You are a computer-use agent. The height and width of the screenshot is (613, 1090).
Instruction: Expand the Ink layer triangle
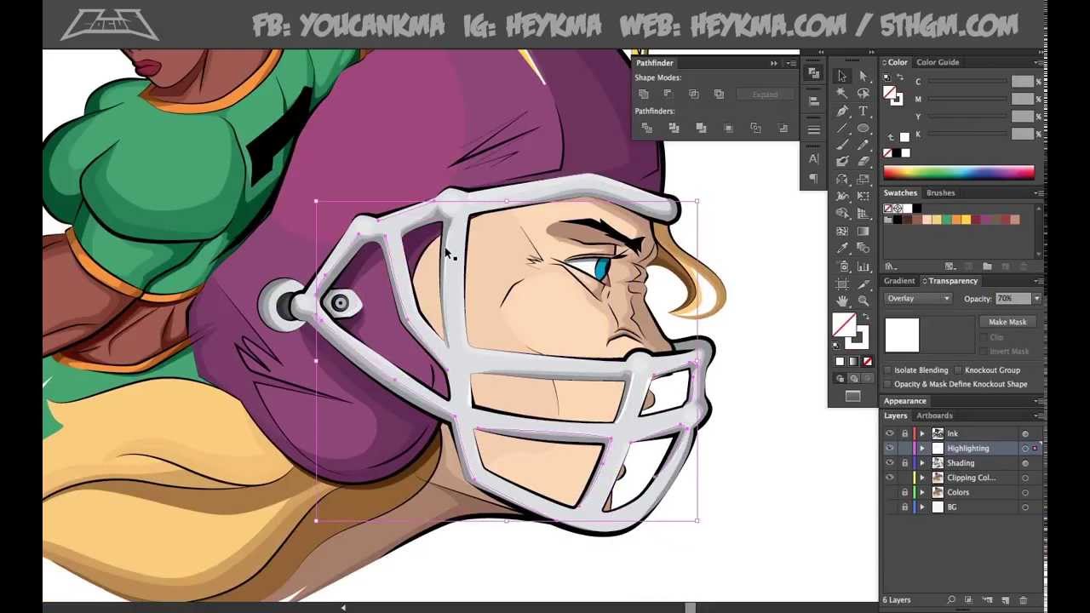921,433
